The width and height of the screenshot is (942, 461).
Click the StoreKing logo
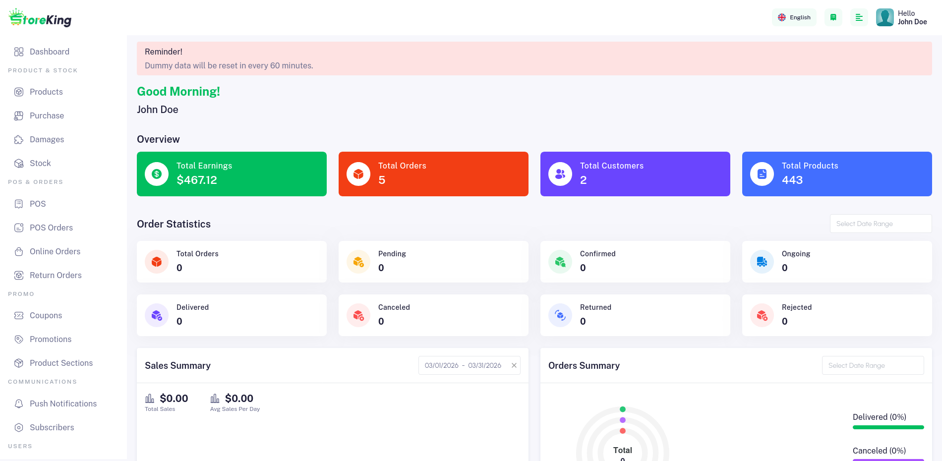click(40, 18)
